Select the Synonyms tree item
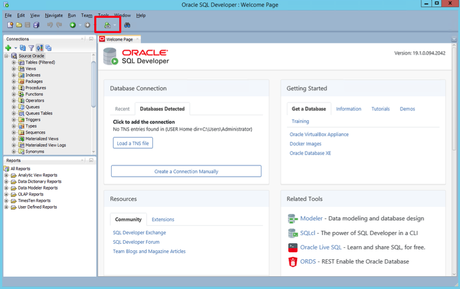460x289 pixels. [x=35, y=152]
